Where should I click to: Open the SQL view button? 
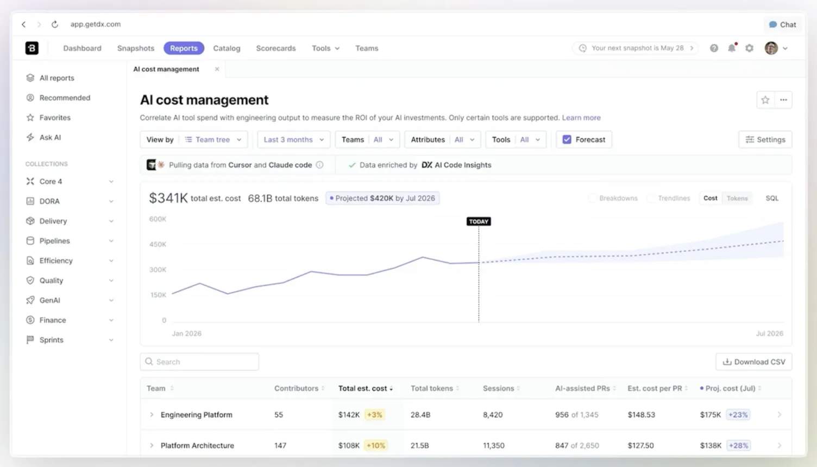pos(772,198)
